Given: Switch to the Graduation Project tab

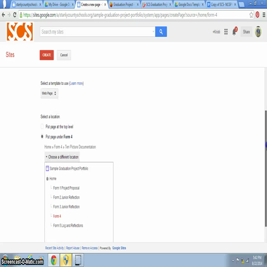Looking at the screenshot, I should (124, 4).
